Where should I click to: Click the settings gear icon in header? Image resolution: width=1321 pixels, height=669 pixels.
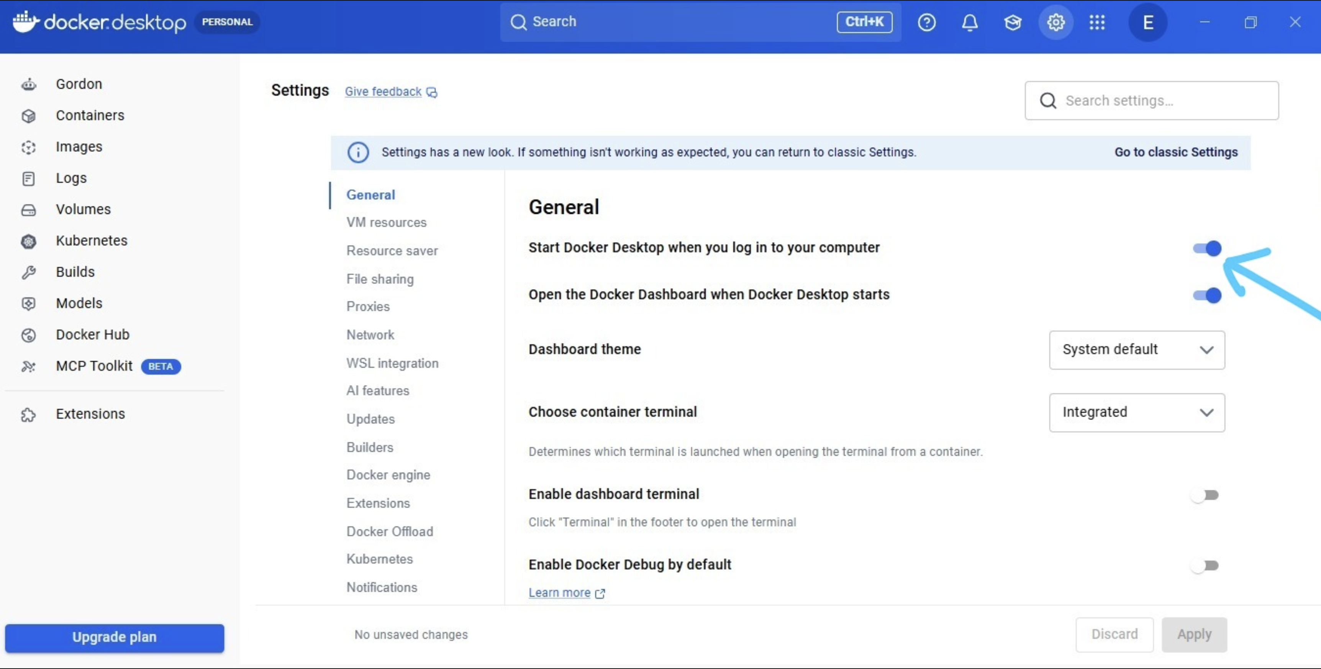pyautogui.click(x=1055, y=22)
